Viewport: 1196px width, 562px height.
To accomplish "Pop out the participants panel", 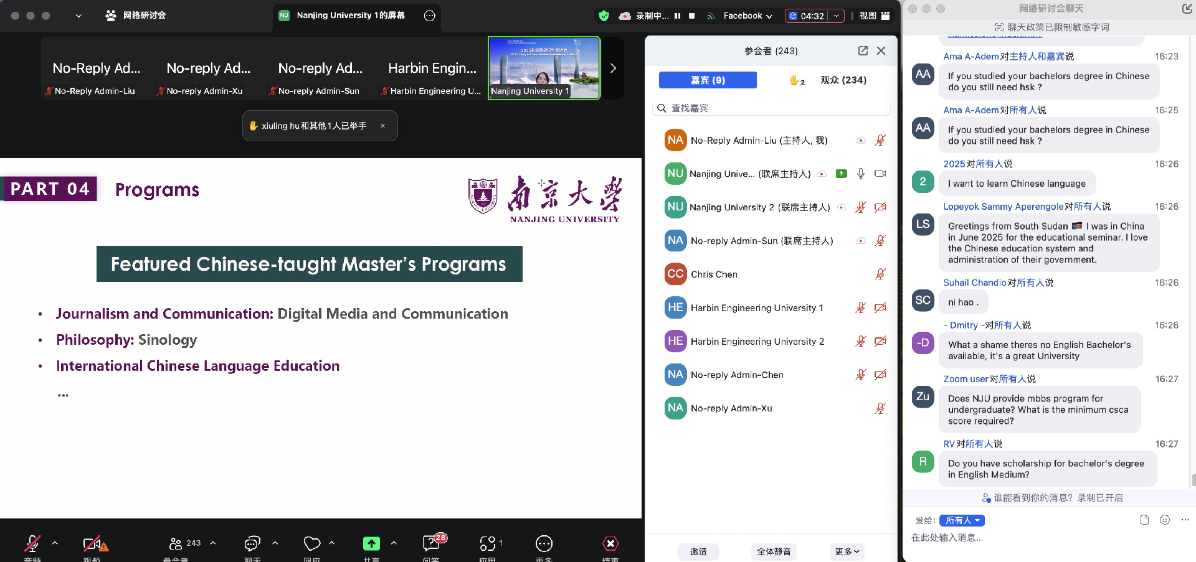I will [863, 51].
